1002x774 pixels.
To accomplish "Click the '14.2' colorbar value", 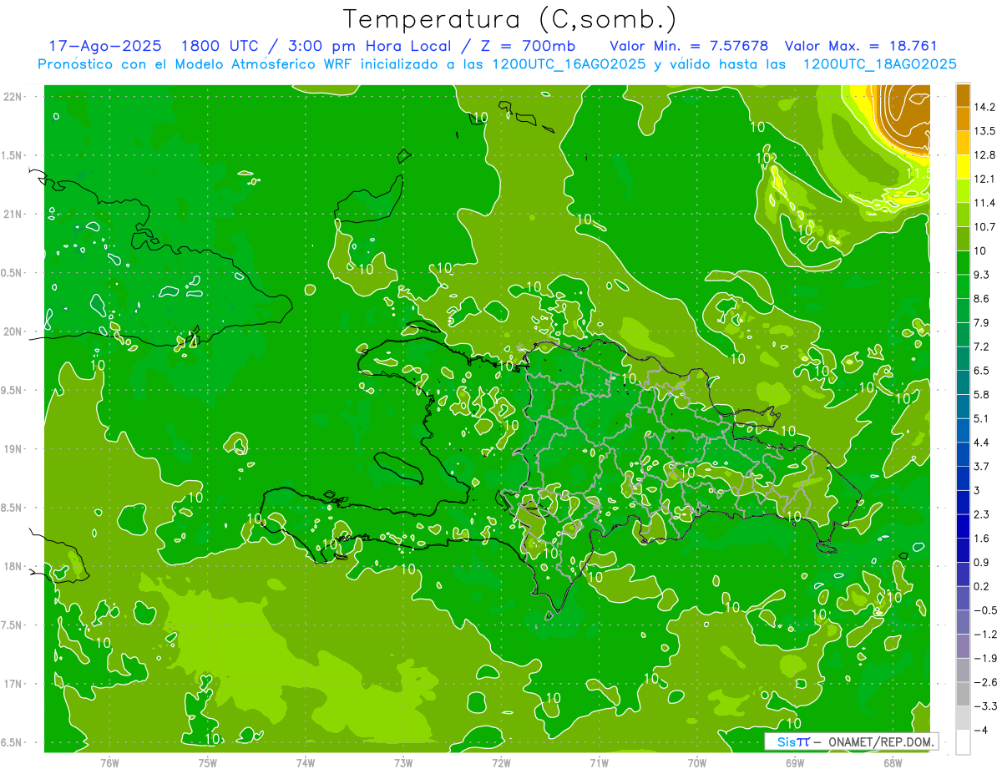I will click(985, 107).
